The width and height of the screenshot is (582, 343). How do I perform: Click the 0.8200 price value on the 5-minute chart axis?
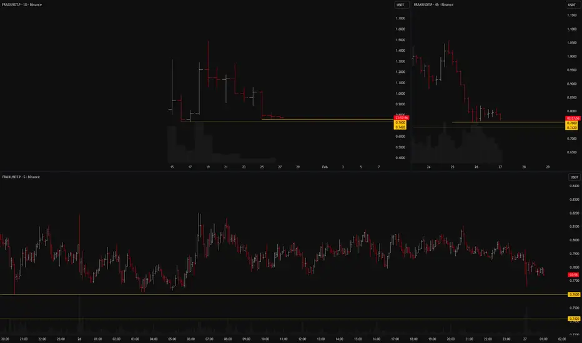[575, 213]
